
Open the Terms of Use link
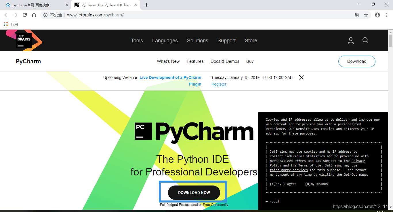[x=310, y=165]
